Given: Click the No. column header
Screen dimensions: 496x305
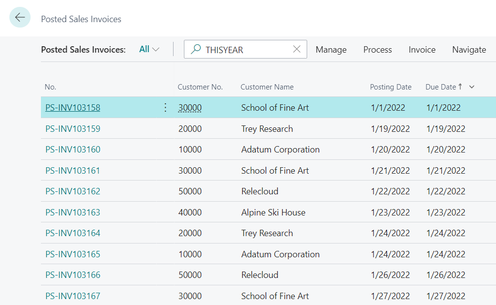Looking at the screenshot, I should [x=50, y=87].
